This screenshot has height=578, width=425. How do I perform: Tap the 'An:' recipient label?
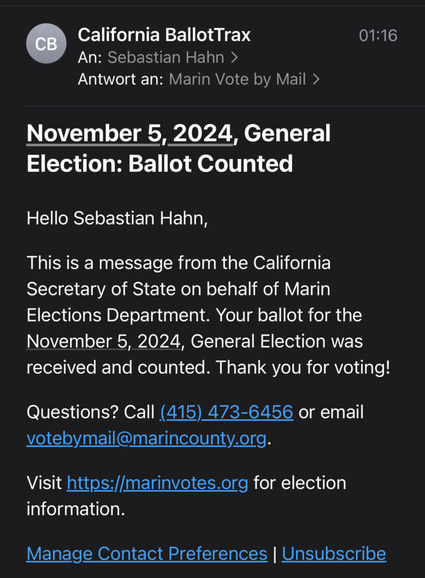90,57
